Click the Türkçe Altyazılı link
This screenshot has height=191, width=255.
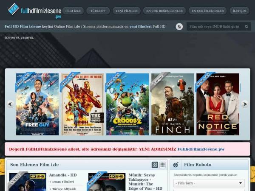(64, 189)
